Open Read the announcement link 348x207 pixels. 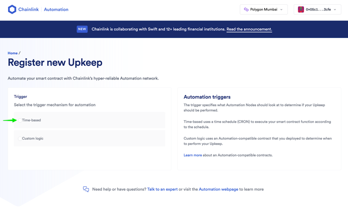point(249,29)
